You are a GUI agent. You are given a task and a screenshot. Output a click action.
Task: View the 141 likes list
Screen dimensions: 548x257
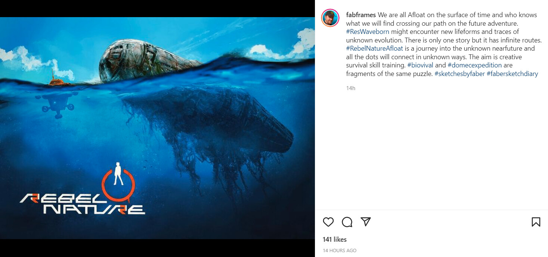click(335, 239)
